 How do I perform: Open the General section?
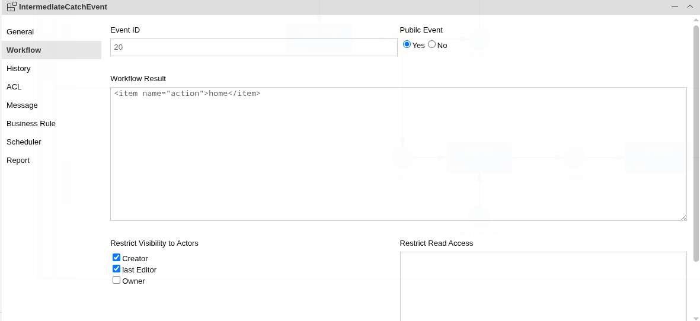point(20,32)
